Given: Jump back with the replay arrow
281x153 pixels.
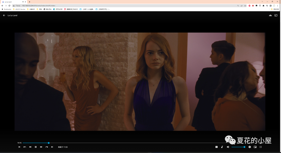Looking at the screenshot, I should coord(25,147).
